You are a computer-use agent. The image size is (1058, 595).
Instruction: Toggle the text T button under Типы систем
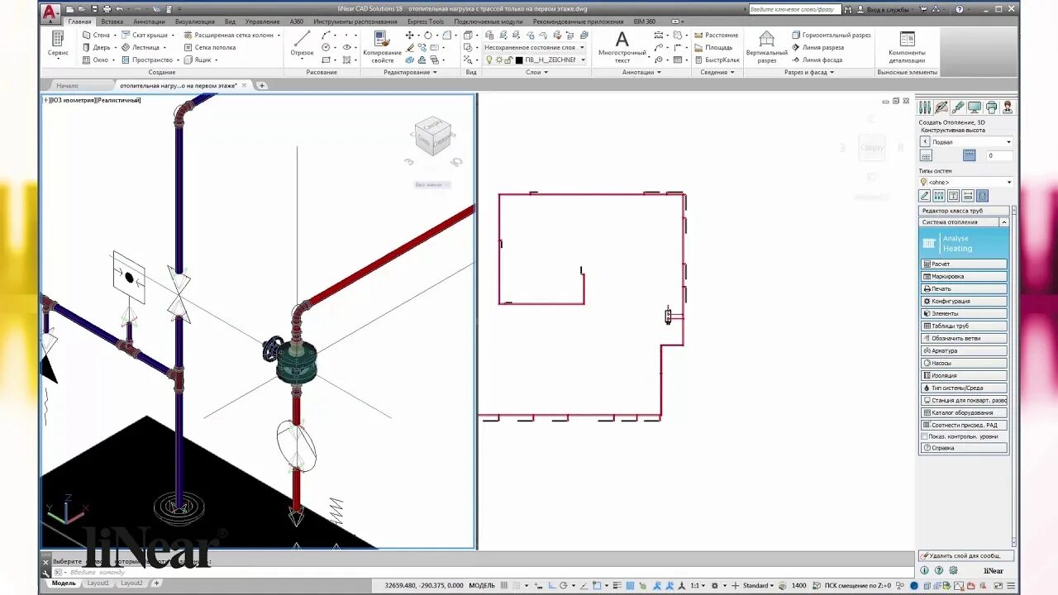[x=953, y=196]
